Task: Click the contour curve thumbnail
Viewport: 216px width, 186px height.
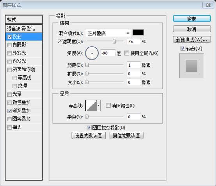Action: (91, 105)
